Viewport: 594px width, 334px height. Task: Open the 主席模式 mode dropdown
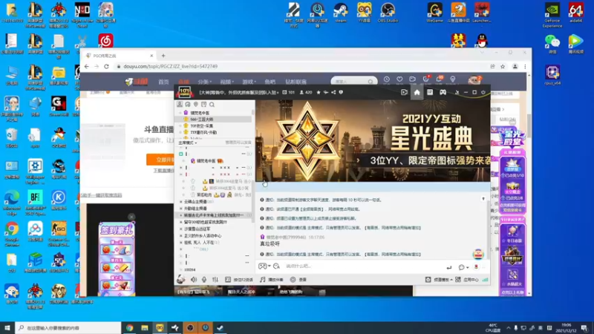pyautogui.click(x=188, y=143)
